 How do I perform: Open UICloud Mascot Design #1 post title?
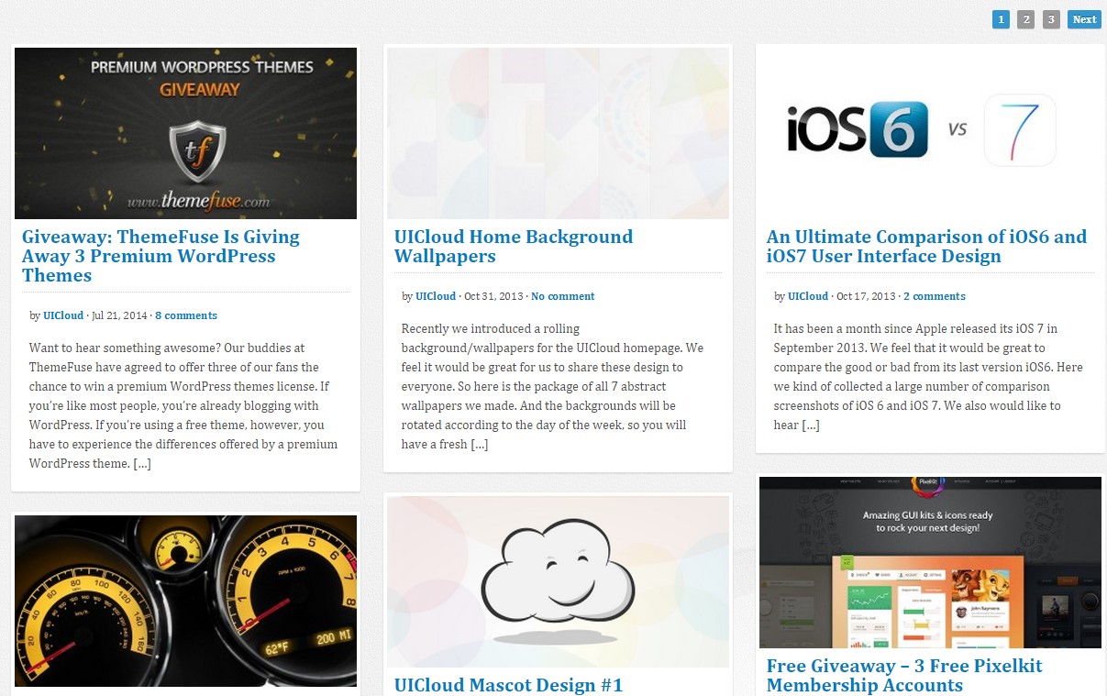click(x=508, y=685)
